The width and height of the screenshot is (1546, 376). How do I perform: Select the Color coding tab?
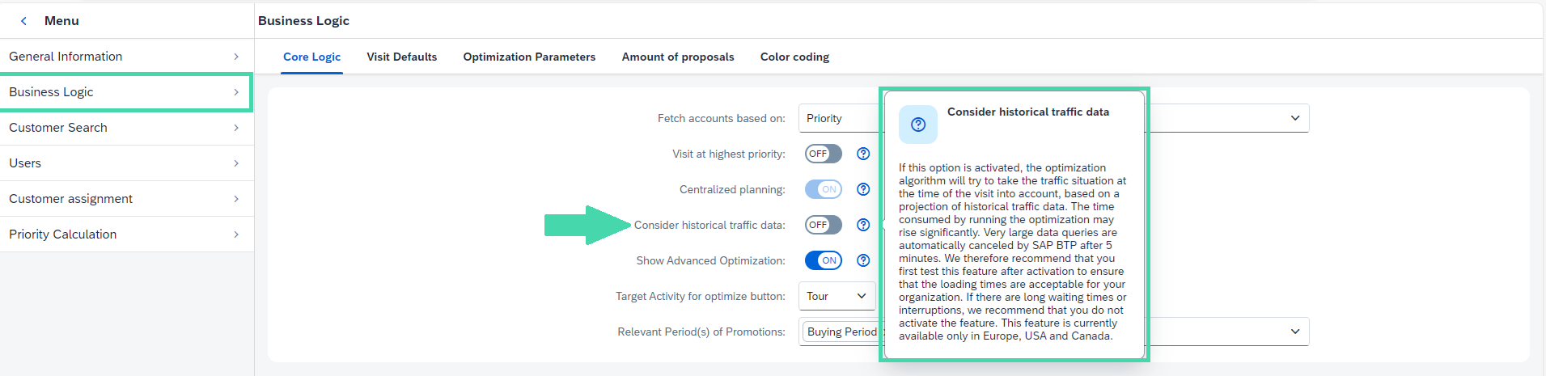[x=794, y=57]
